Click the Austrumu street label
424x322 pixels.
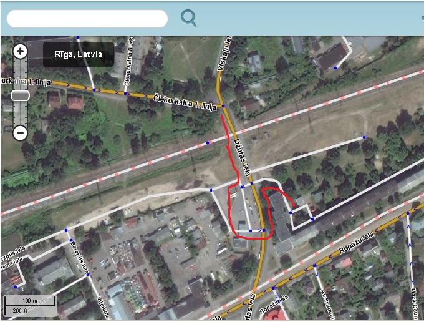click(327, 304)
